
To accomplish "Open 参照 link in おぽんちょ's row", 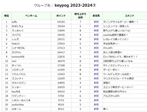I will coord(96,26).
